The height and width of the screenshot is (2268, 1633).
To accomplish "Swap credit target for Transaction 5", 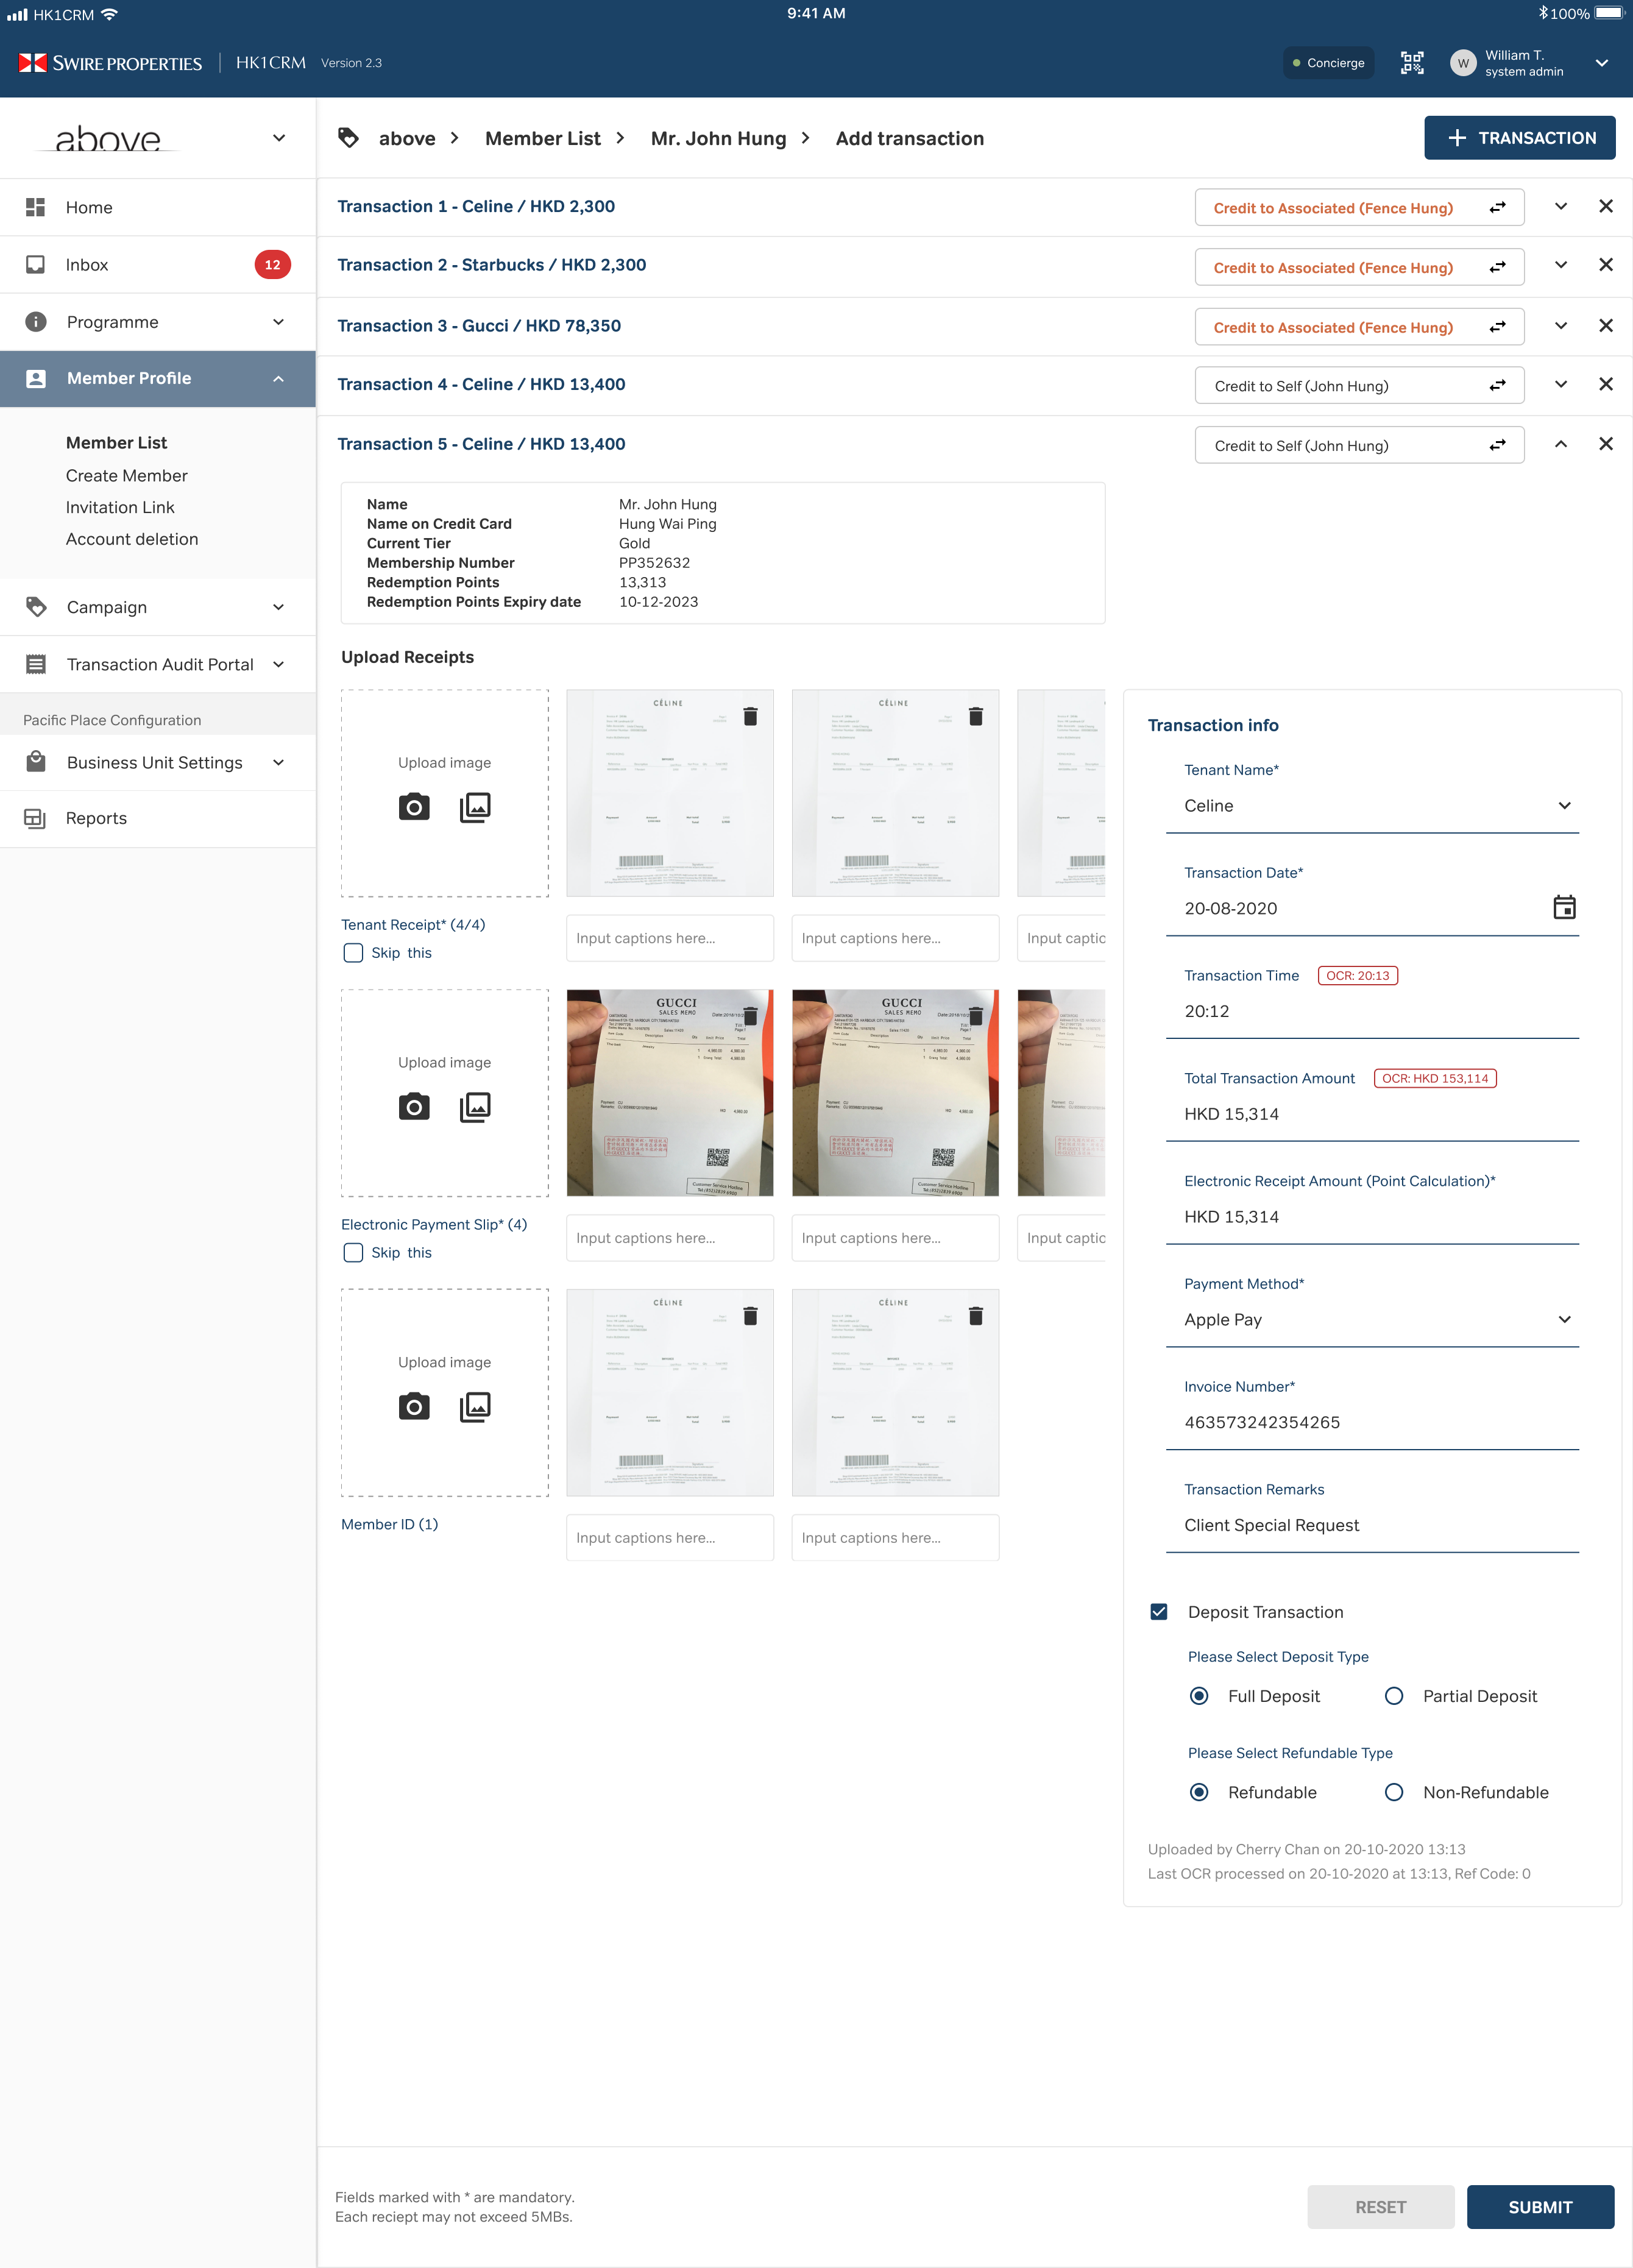I will click(x=1497, y=446).
